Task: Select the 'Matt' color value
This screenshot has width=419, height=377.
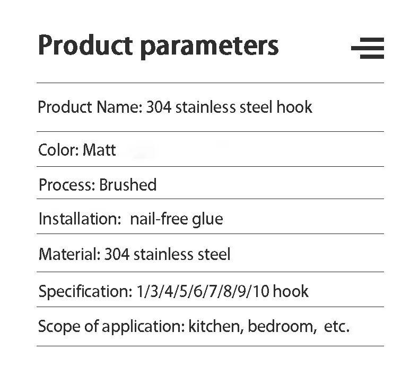Action: [100, 150]
